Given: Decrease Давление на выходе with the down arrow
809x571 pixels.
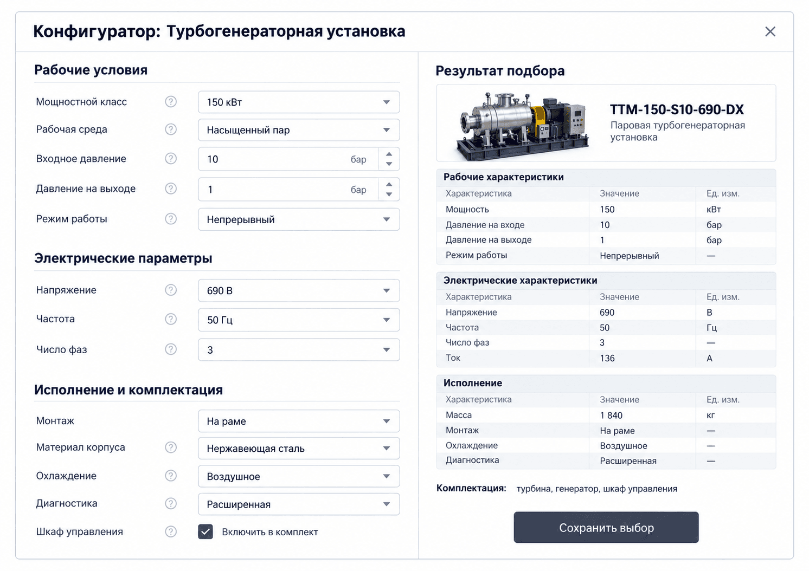Looking at the screenshot, I should coord(389,194).
